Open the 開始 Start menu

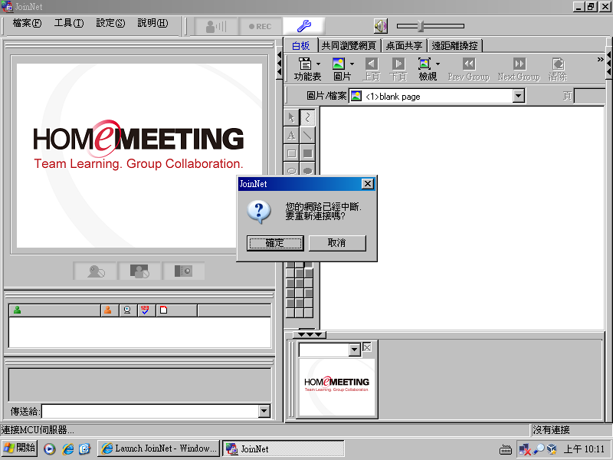20,449
